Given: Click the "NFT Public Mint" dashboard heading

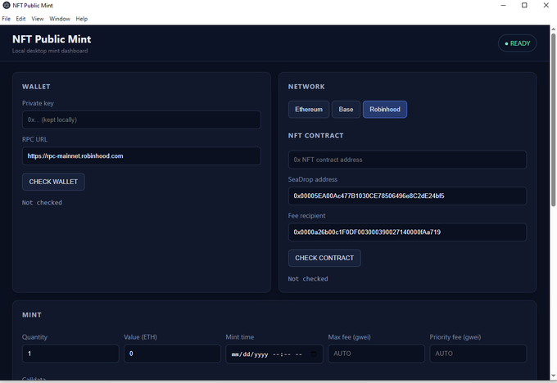Looking at the screenshot, I should click(52, 39).
